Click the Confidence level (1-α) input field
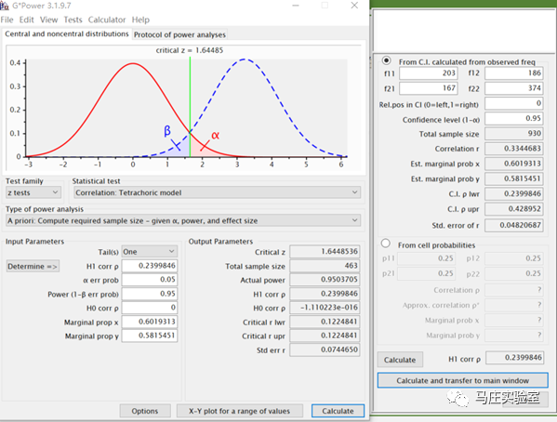 tap(514, 118)
